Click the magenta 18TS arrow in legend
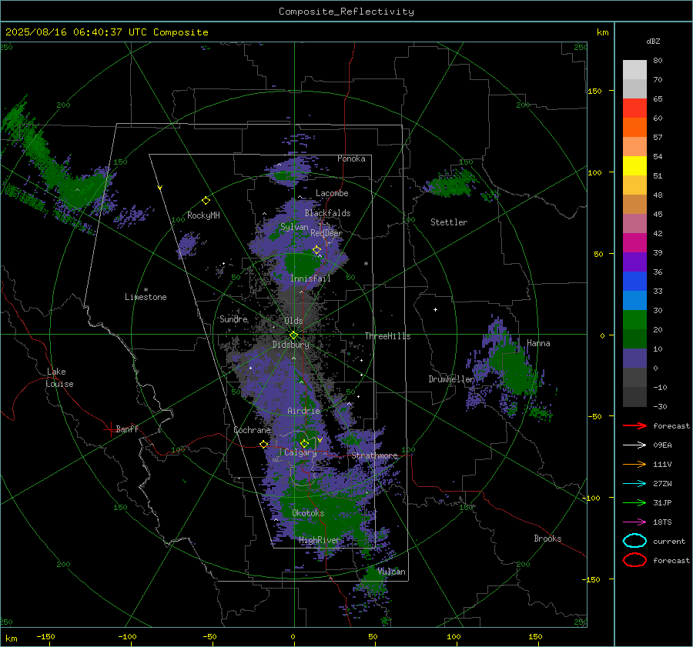The height and width of the screenshot is (647, 693). click(634, 522)
